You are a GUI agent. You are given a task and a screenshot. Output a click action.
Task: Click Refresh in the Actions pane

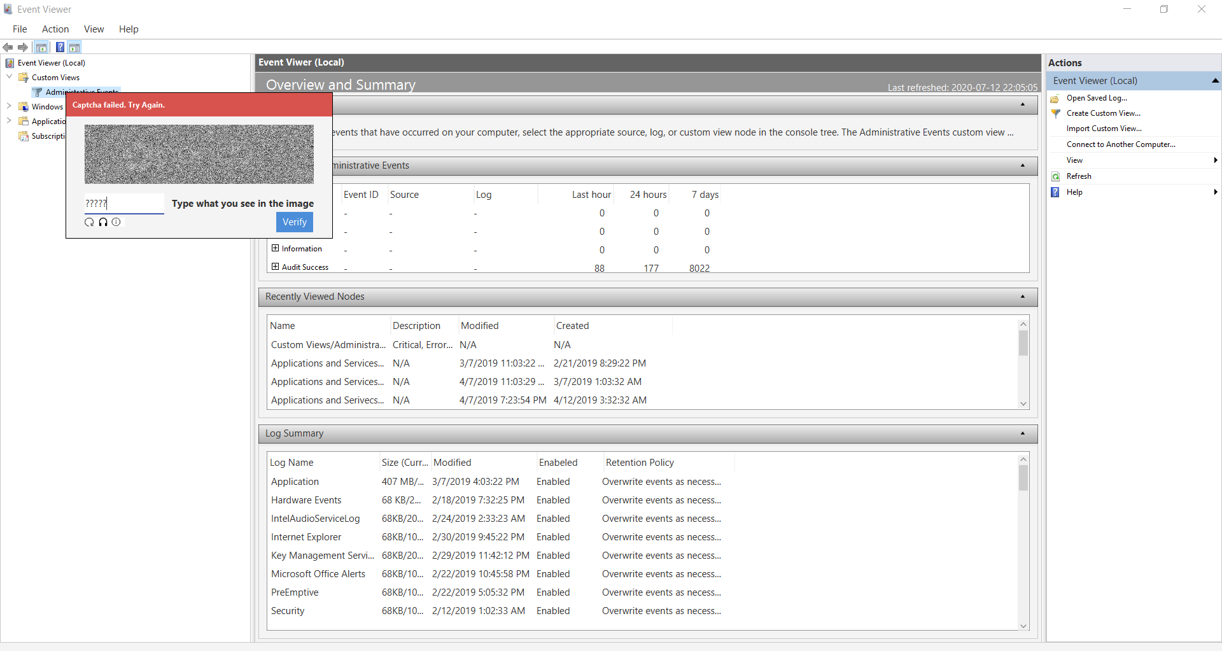(x=1079, y=176)
